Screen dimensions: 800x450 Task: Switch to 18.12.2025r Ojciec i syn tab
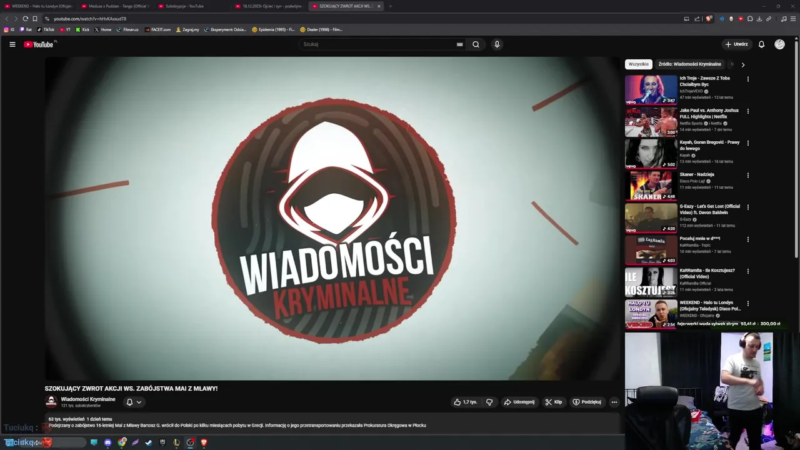[269, 6]
